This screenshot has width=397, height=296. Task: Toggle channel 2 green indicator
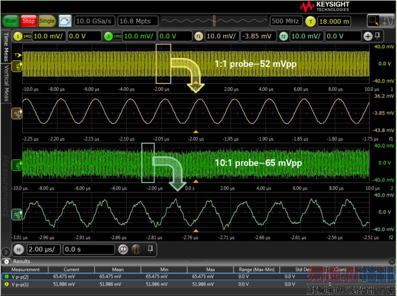108,36
